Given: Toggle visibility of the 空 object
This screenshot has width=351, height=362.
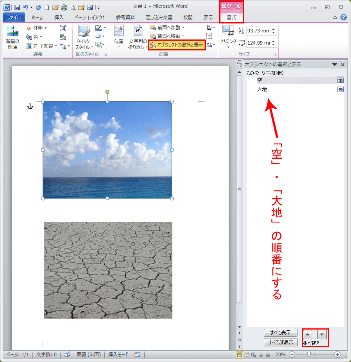Looking at the screenshot, I should click(x=340, y=80).
